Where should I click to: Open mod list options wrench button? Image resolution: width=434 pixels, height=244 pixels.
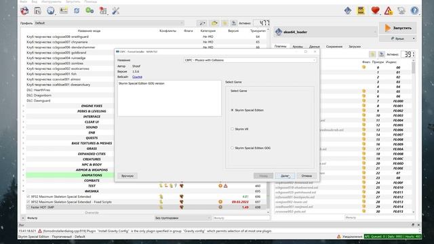tap(202, 23)
